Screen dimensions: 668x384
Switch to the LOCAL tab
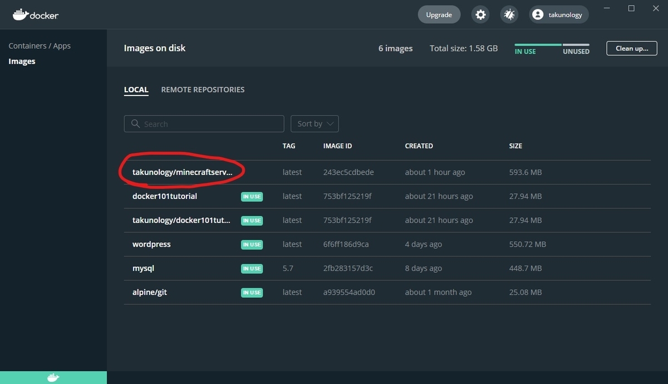(136, 89)
